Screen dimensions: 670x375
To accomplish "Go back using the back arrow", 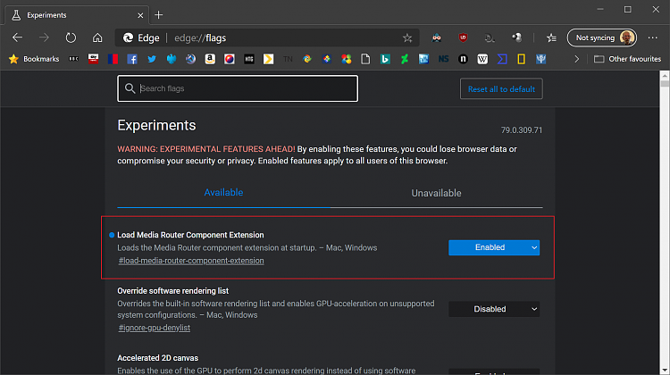I will point(18,37).
